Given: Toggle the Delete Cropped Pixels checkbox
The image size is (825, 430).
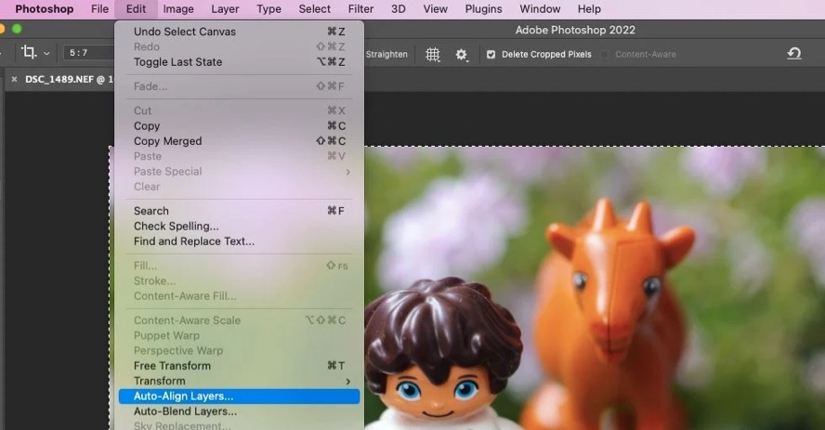Looking at the screenshot, I should pyautogui.click(x=491, y=54).
